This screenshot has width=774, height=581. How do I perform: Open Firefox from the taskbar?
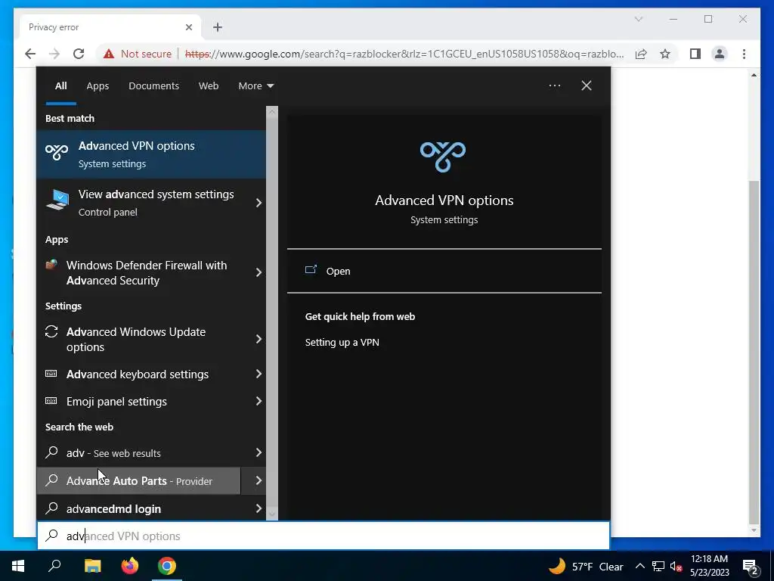(x=130, y=566)
